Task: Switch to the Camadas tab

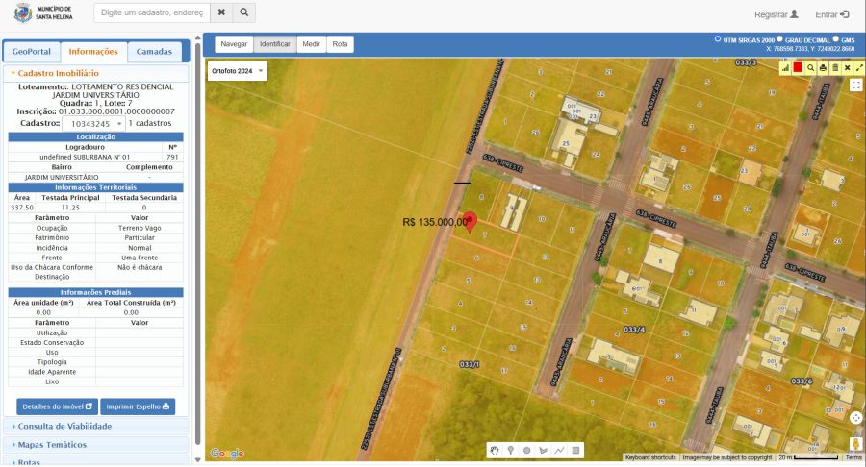Action: 154,51
